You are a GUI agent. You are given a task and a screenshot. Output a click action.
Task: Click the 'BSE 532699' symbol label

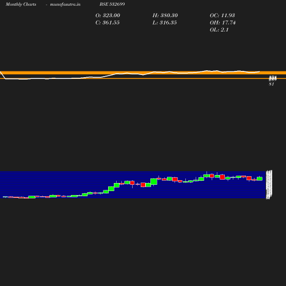[112, 4]
